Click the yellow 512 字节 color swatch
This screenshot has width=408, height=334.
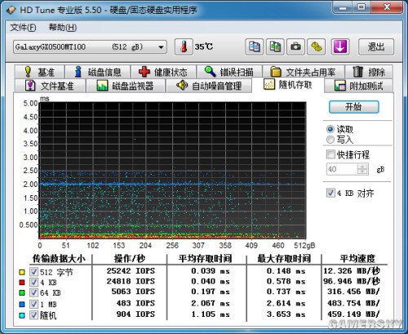pyautogui.click(x=22, y=272)
